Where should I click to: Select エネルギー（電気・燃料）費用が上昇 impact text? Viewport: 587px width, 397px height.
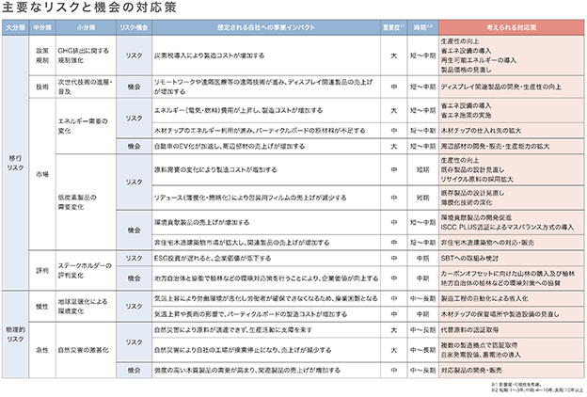coord(239,110)
